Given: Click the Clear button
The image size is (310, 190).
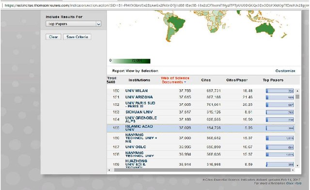Looking at the screenshot, I should (53, 37).
